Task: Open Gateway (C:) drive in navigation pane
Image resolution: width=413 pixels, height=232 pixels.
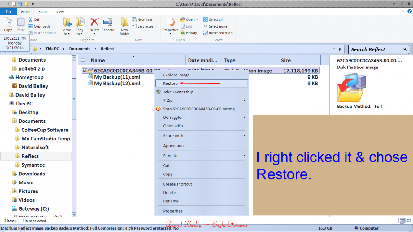Action: 31,209
